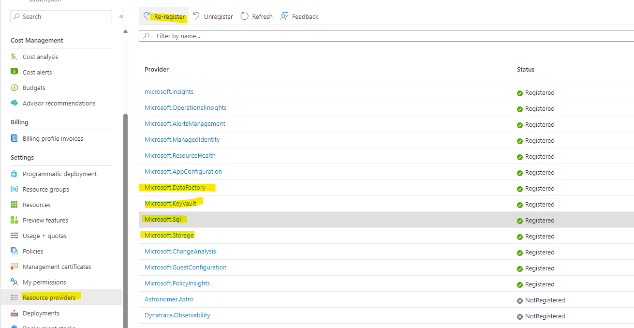Viewport: 634px width, 328px height.
Task: Click the Usage + quotas icon
Action: (x=14, y=236)
